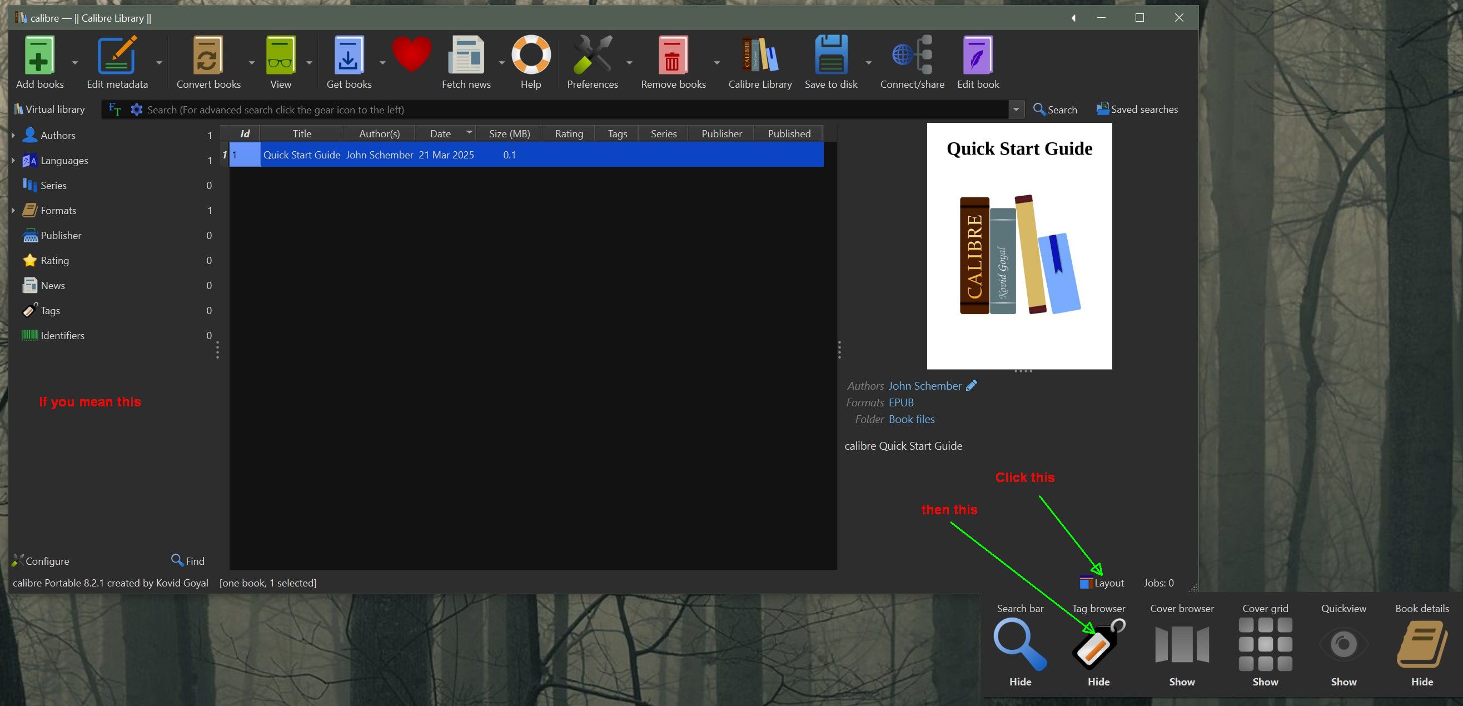The height and width of the screenshot is (706, 1463).
Task: Open Connect/share tool
Action: [x=912, y=56]
